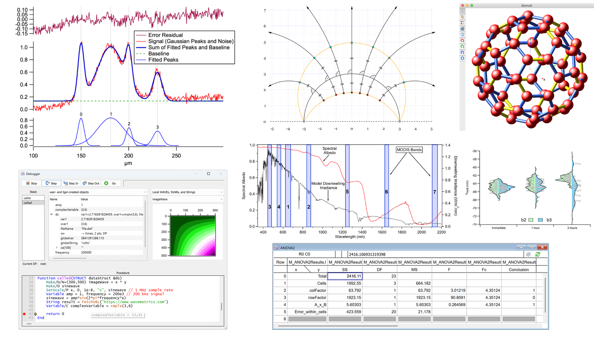
Task: Toggle the red breakpoint on line 42
Action: click(24, 314)
